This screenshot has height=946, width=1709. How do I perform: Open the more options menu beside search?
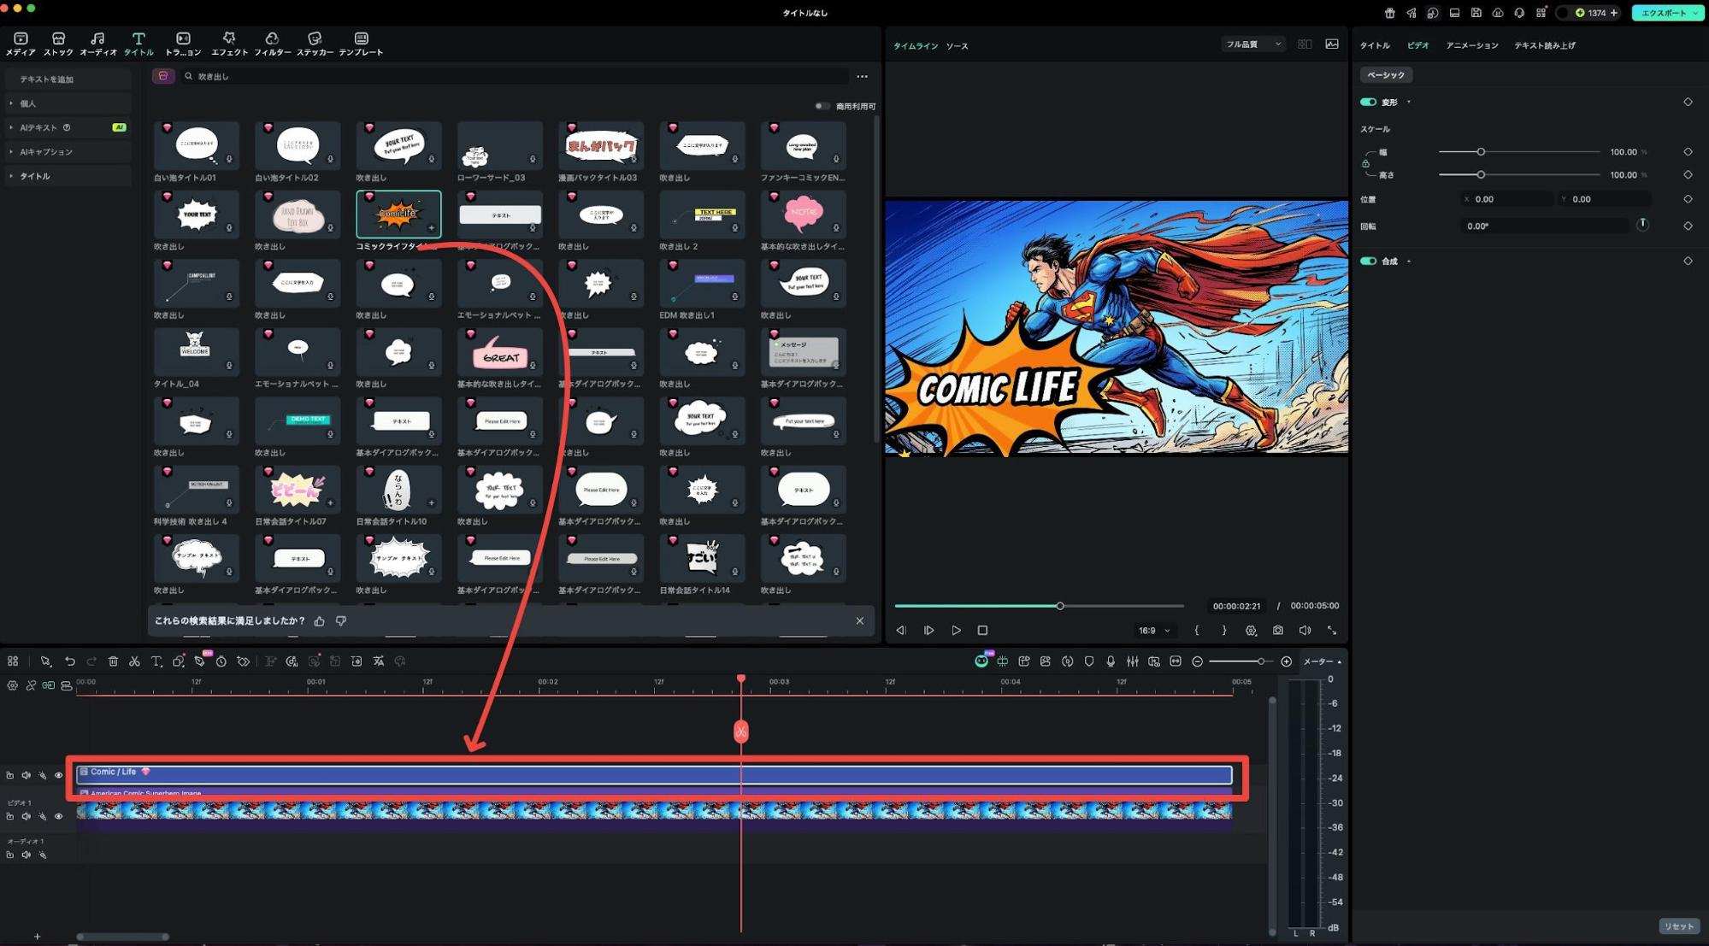tap(862, 76)
